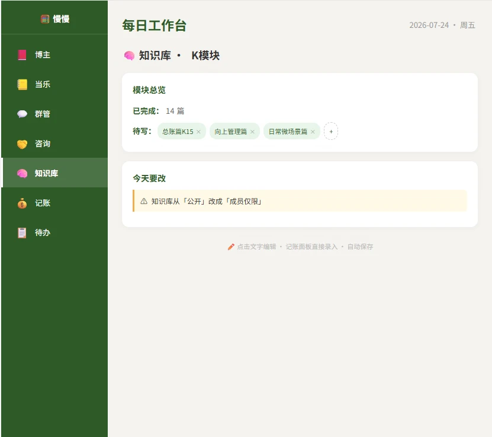Click the clipboard icon beside 待办
The width and height of the screenshot is (492, 437).
[x=22, y=233]
